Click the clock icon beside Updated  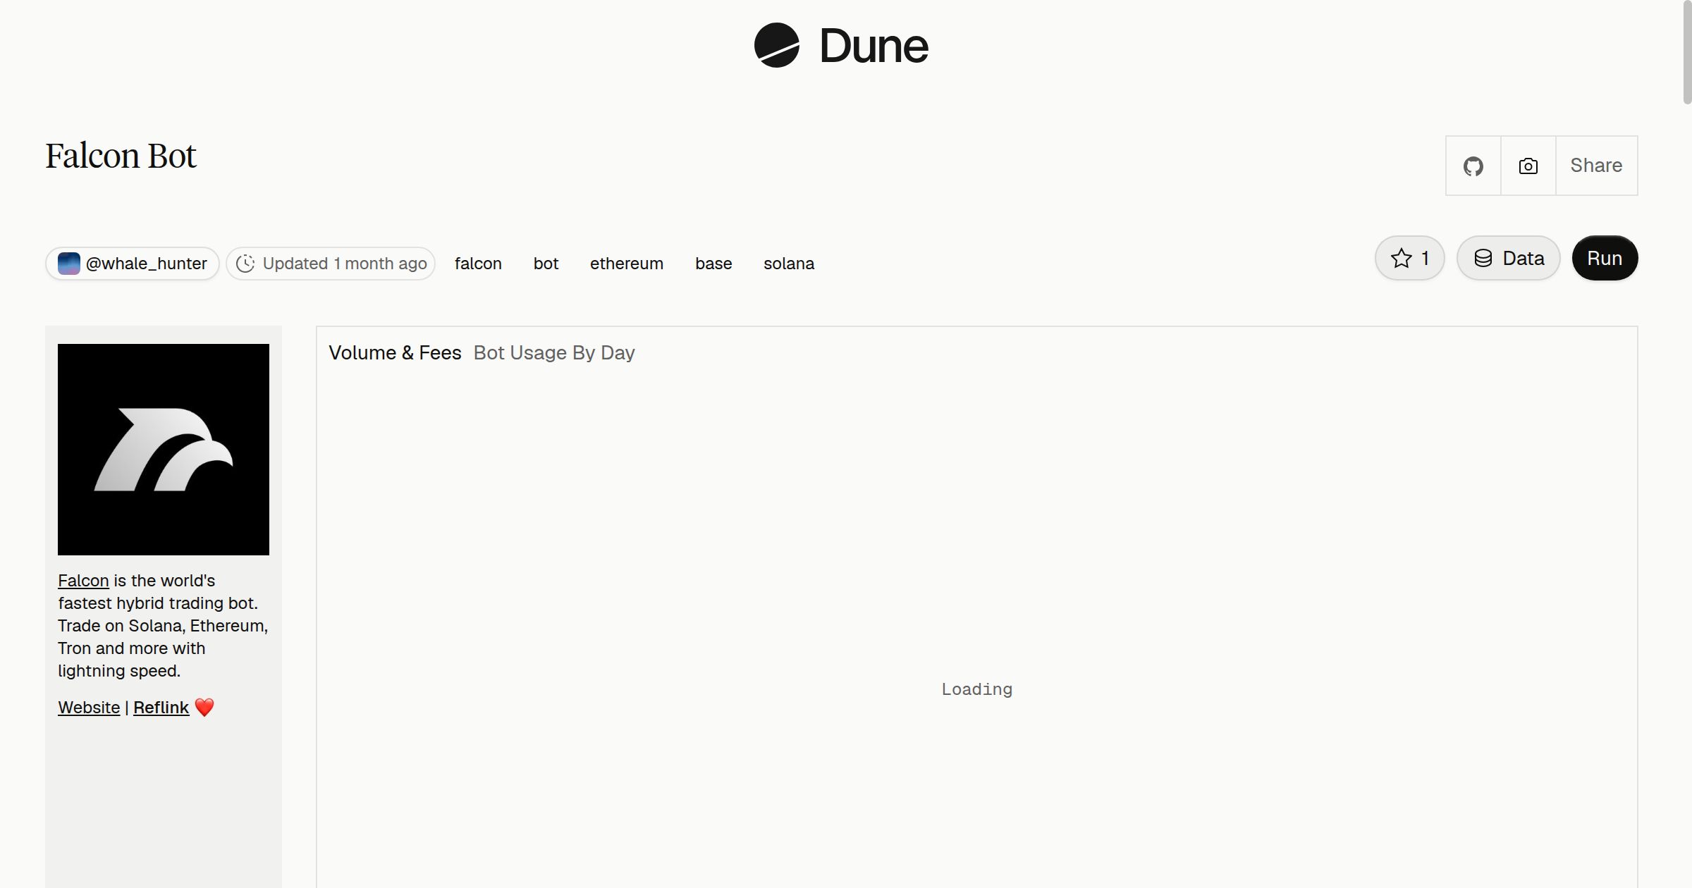(245, 264)
